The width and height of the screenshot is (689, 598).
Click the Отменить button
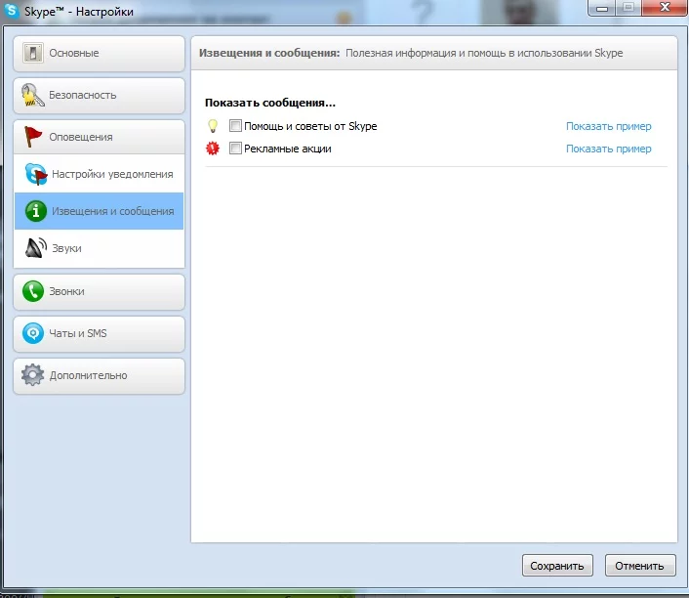click(x=640, y=566)
